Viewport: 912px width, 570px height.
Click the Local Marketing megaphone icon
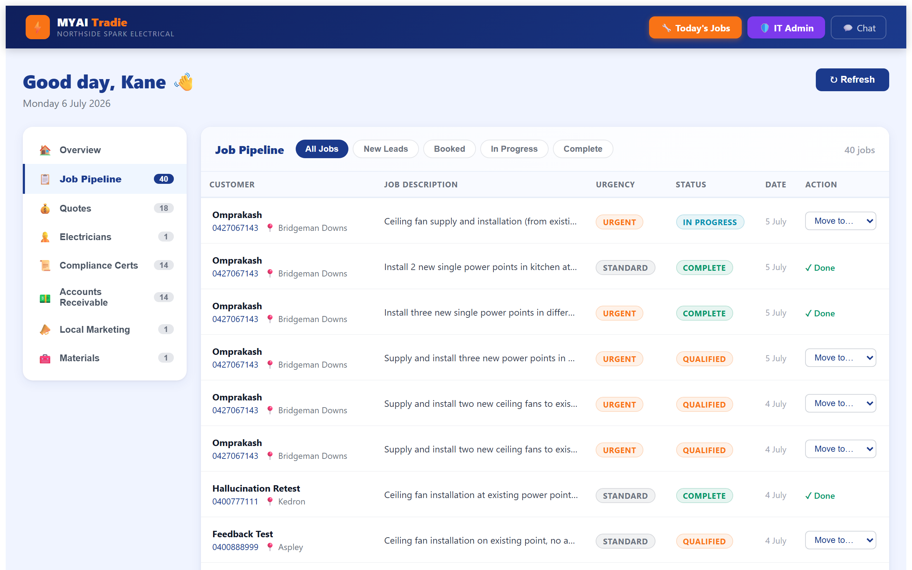pyautogui.click(x=45, y=330)
